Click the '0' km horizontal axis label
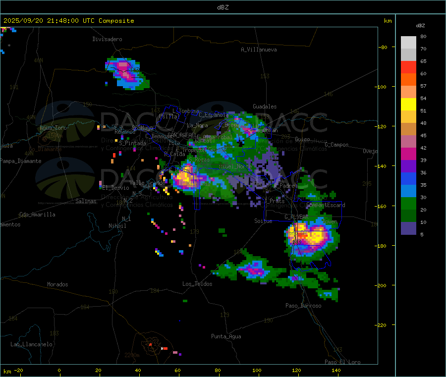This screenshot has height=377, width=446. click(59, 370)
